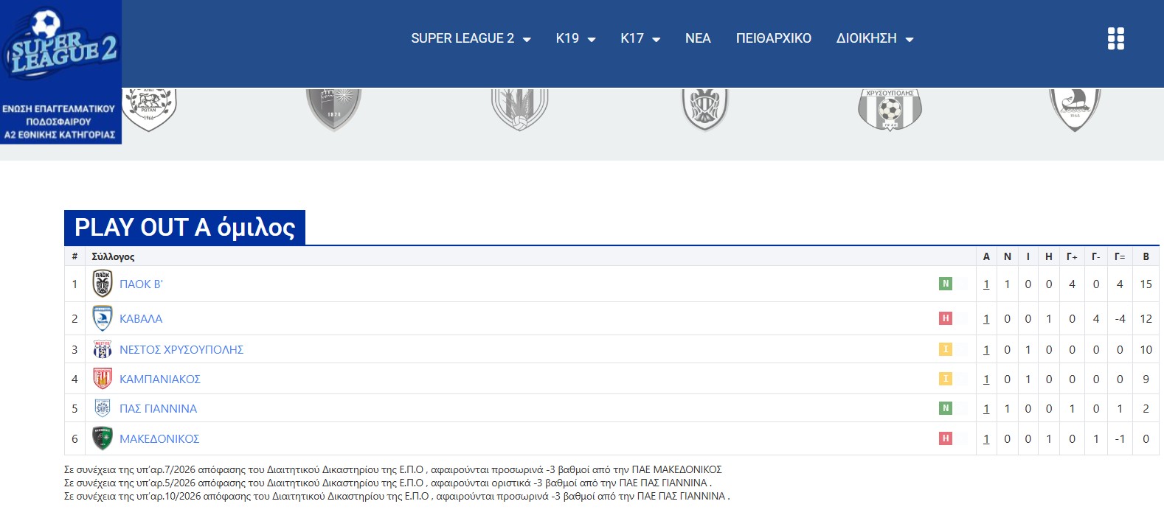Open the ΠΕΙΘΑΡΧΙΚΟ menu item
The width and height of the screenshot is (1164, 532).
pos(774,38)
